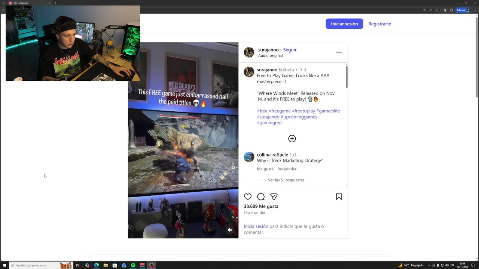Open the comment bubble icon

261,197
